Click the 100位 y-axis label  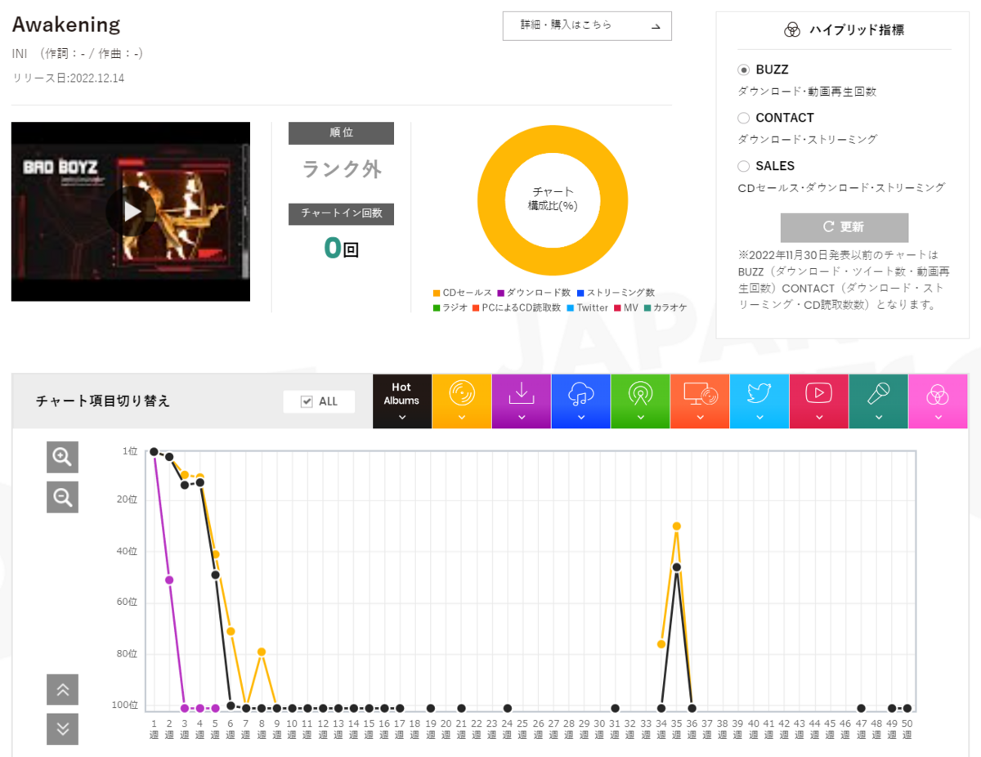pyautogui.click(x=125, y=705)
